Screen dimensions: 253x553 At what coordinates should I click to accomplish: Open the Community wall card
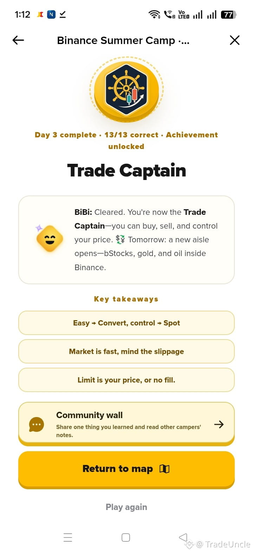pyautogui.click(x=126, y=424)
